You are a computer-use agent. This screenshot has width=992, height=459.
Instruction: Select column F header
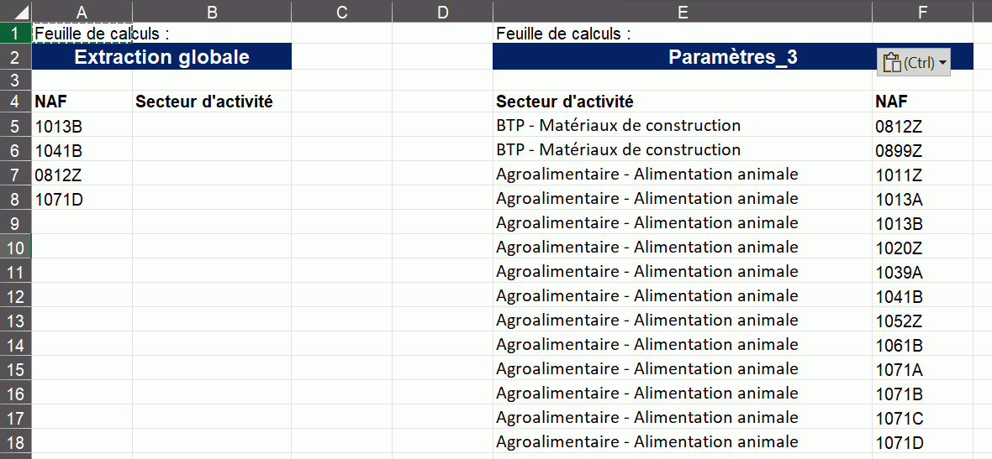point(922,12)
